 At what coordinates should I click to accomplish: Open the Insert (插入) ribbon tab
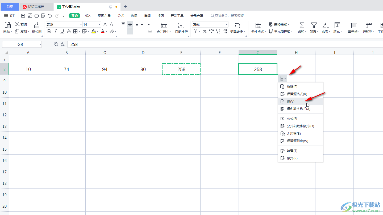[x=88, y=16]
